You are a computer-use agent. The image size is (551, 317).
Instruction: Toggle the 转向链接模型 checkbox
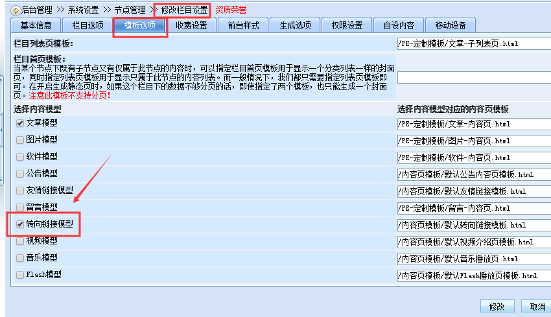(x=20, y=224)
